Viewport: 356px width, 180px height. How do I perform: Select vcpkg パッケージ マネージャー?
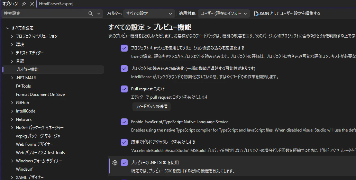pyautogui.click(x=39, y=136)
